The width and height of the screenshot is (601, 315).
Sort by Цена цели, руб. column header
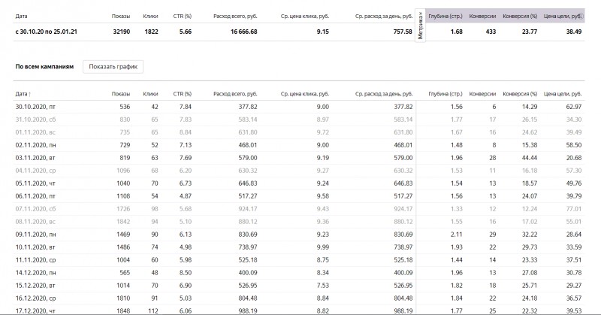563,94
